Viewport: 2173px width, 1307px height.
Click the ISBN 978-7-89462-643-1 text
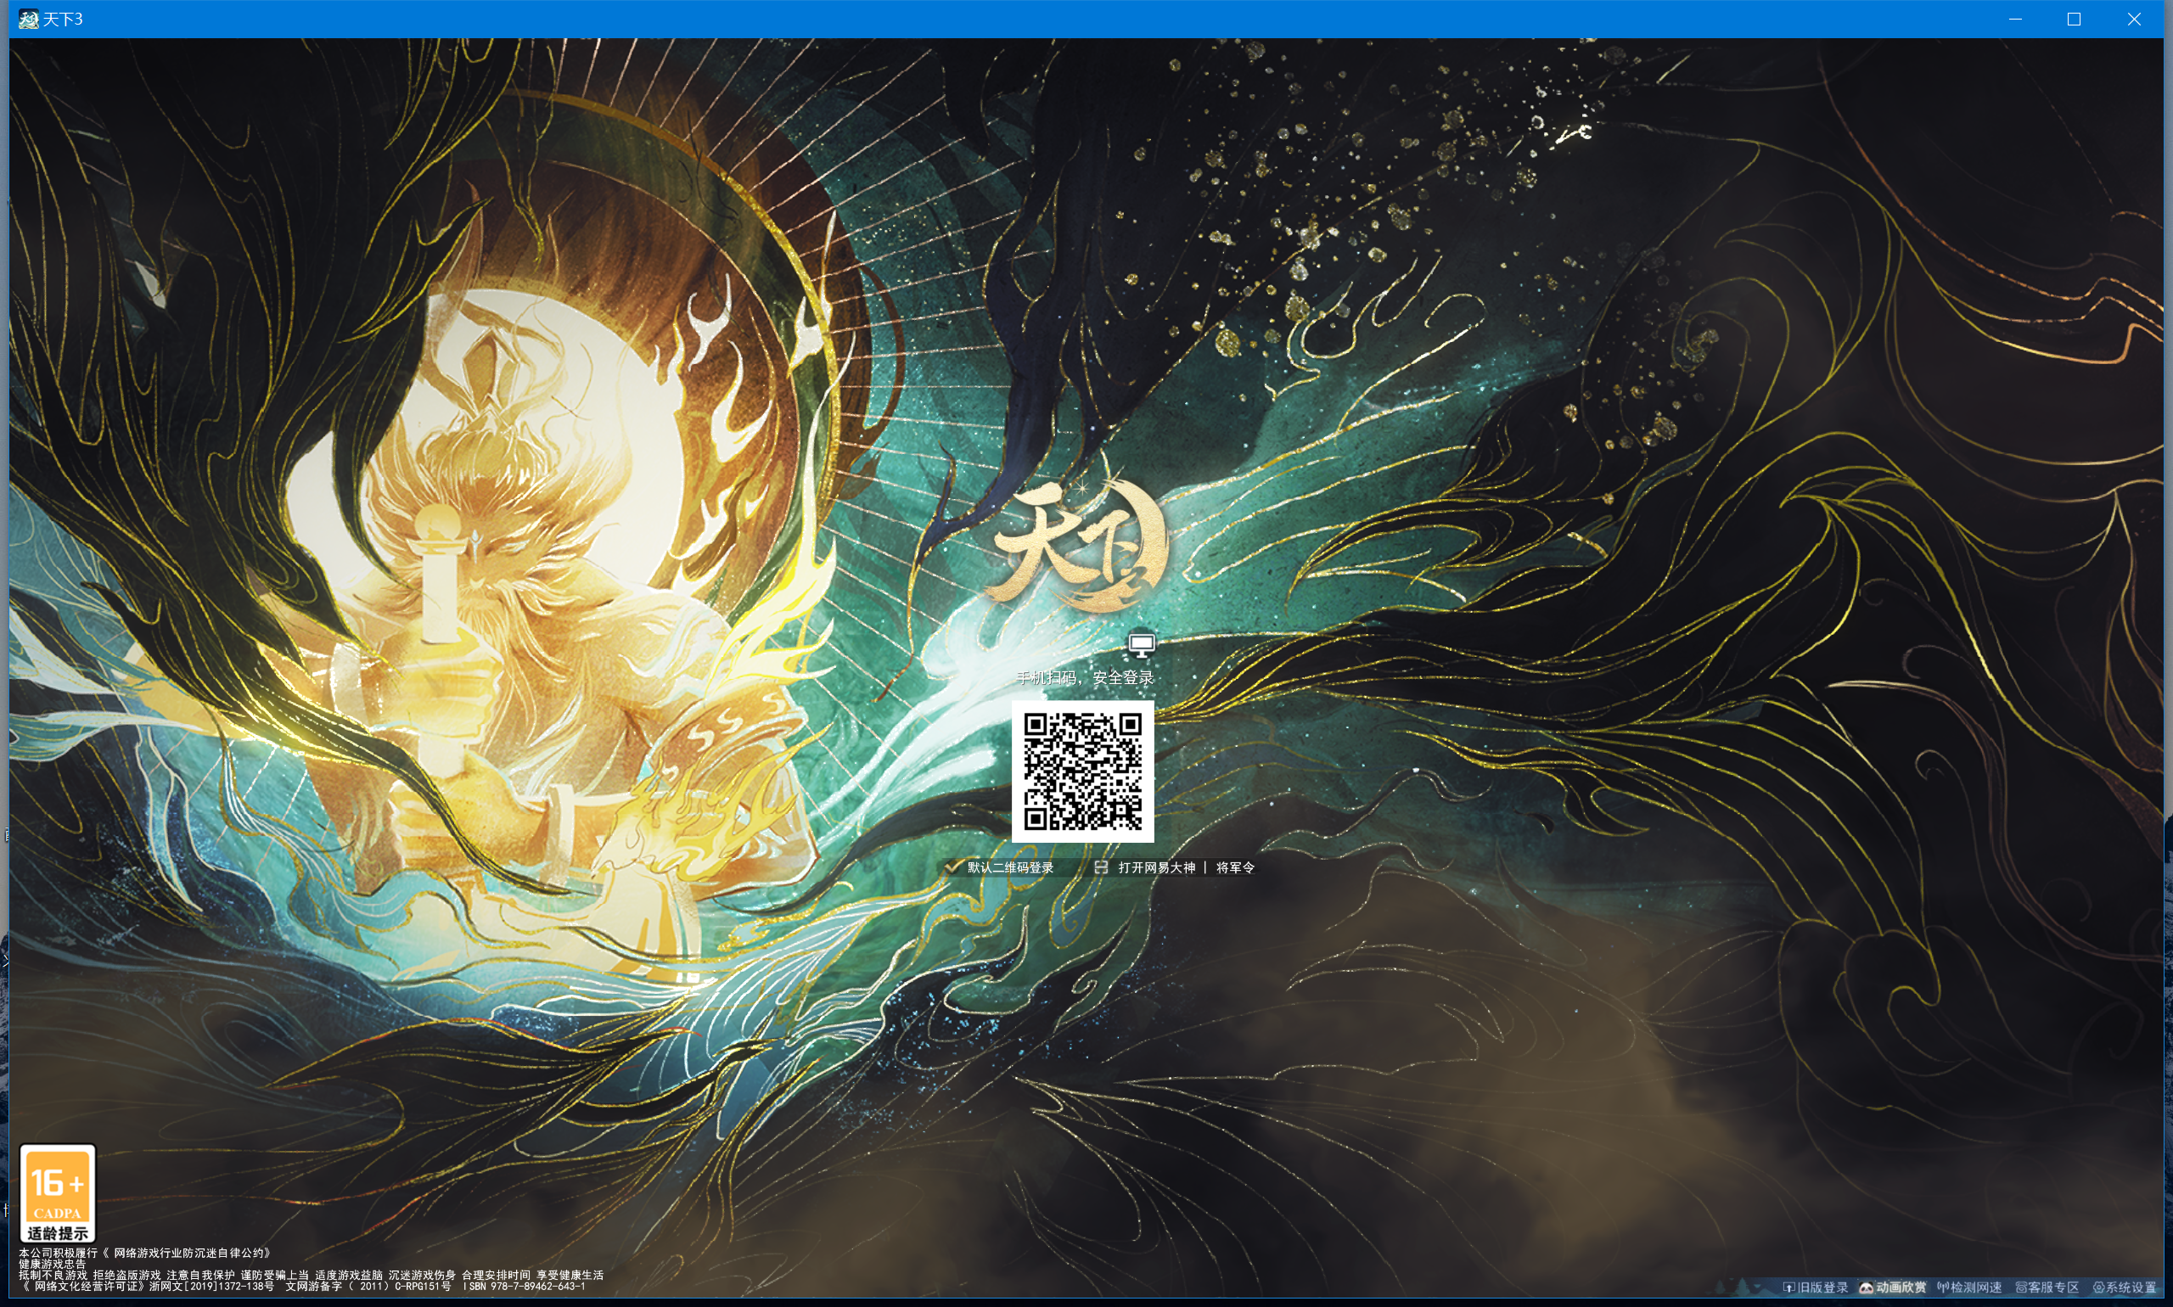tap(523, 1286)
